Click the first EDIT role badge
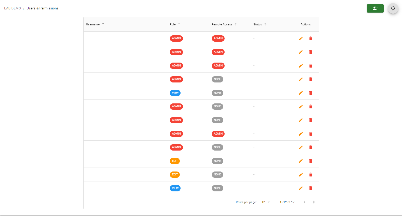 pos(175,161)
